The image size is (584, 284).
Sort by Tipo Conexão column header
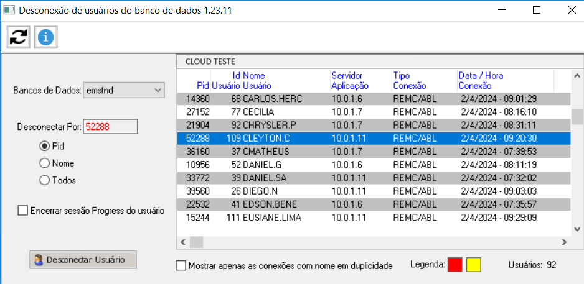(x=424, y=81)
